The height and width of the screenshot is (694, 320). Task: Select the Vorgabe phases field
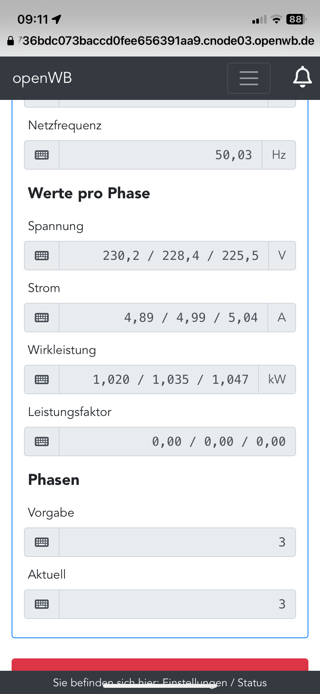pyautogui.click(x=177, y=542)
